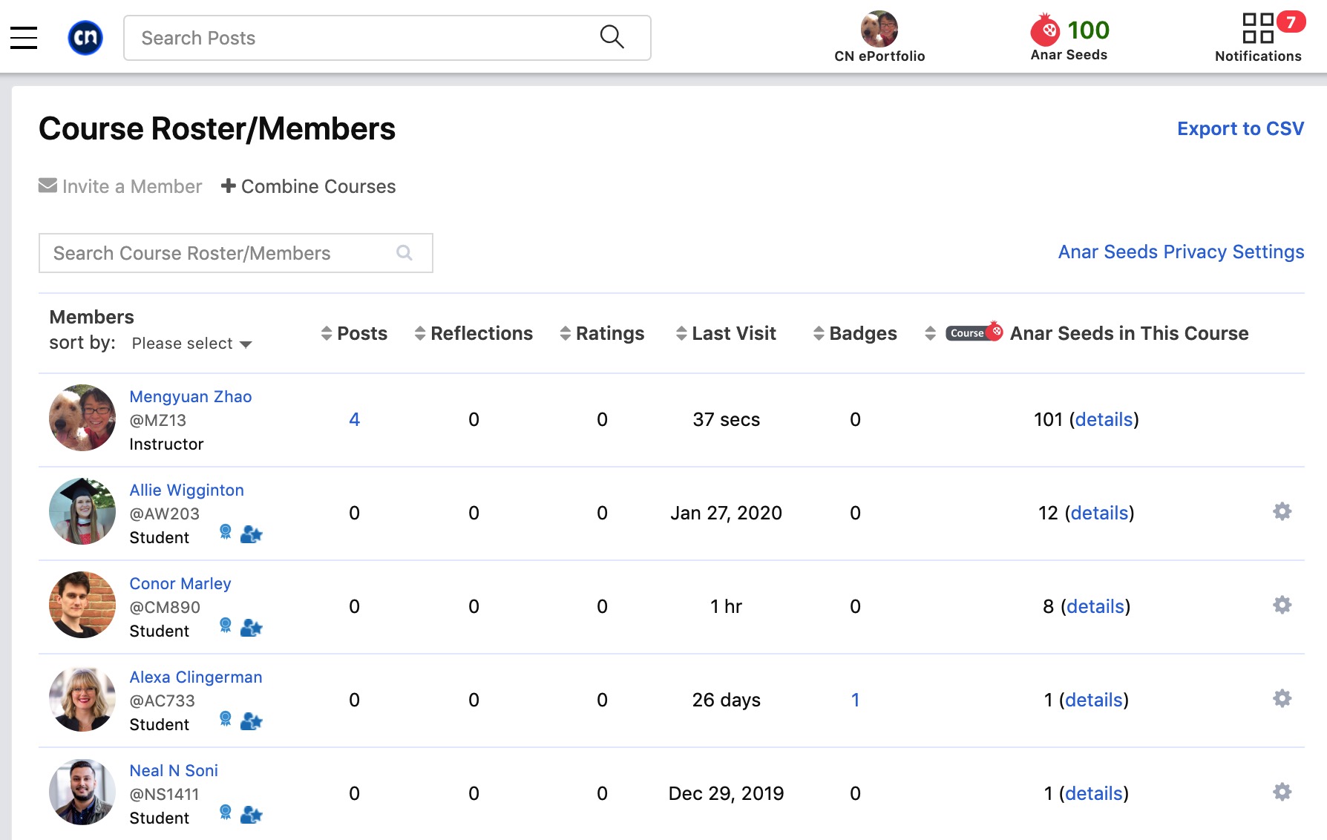
Task: View Anar Seeds details for Neal N Soni
Action: point(1094,793)
